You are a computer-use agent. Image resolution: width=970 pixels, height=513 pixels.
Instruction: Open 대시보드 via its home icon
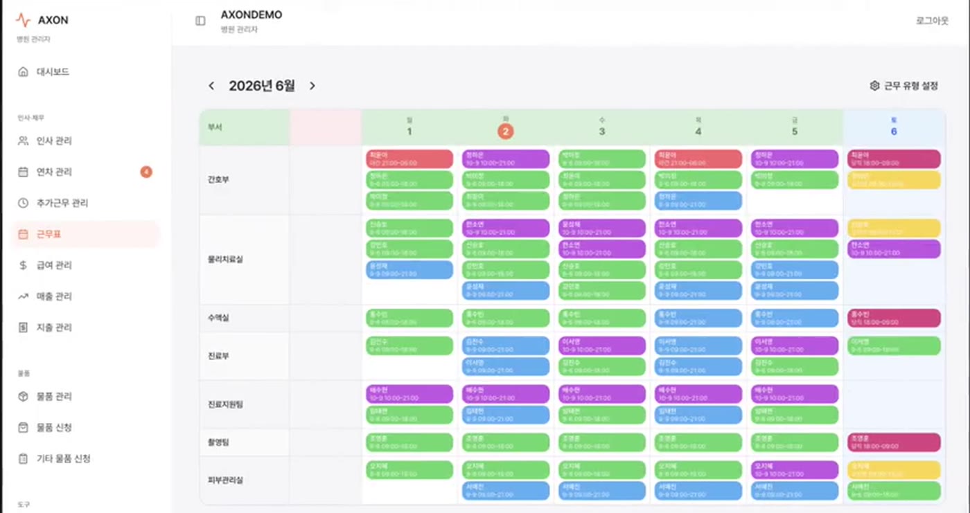24,72
